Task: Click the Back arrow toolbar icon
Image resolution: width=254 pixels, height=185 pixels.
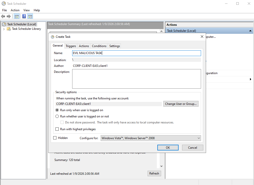Action: (3, 17)
